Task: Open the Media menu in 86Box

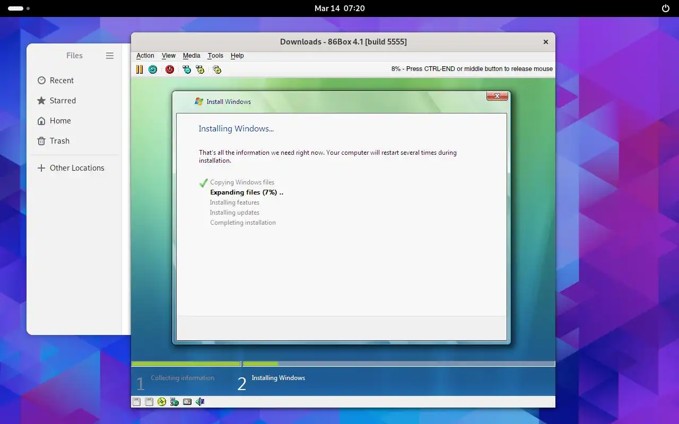Action: point(191,56)
